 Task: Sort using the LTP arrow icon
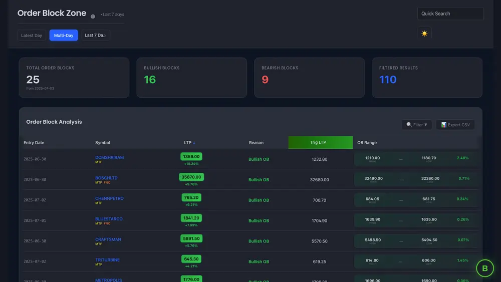[194, 143]
